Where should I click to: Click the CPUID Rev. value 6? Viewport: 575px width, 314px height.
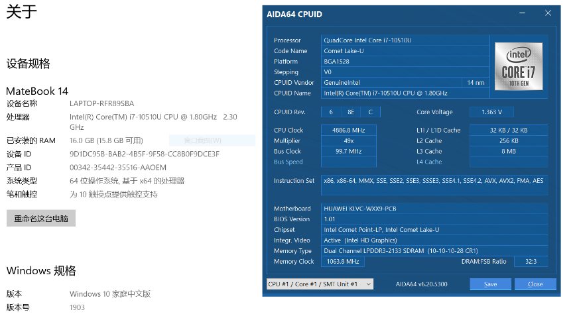point(331,112)
